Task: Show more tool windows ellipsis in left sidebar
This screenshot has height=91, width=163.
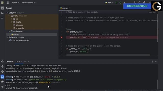Action: pyautogui.click(x=2, y=18)
